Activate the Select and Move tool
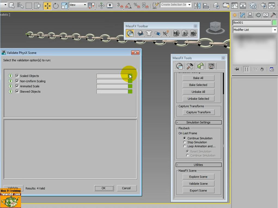Screen dimensions: 278x208 pos(47,5)
